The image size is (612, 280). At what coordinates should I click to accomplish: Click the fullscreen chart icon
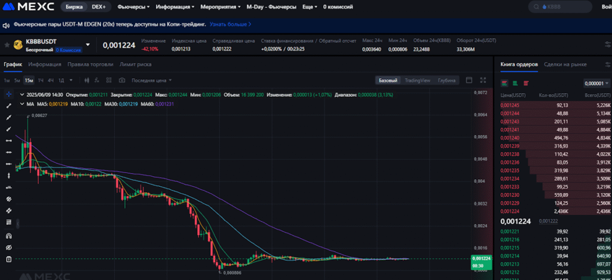click(x=483, y=80)
